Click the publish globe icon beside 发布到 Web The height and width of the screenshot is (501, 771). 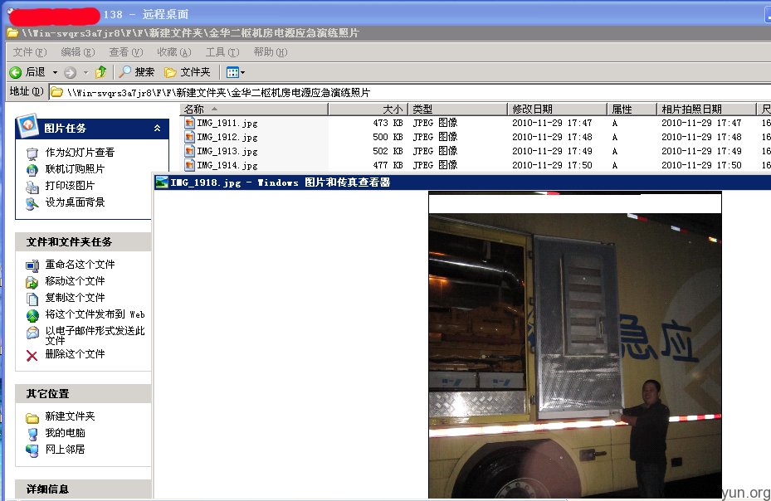point(32,316)
